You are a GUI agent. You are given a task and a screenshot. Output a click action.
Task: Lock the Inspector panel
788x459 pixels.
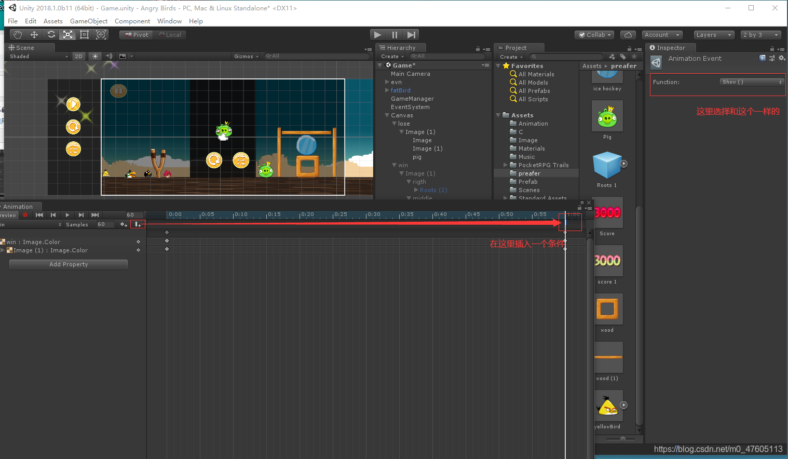click(x=772, y=49)
